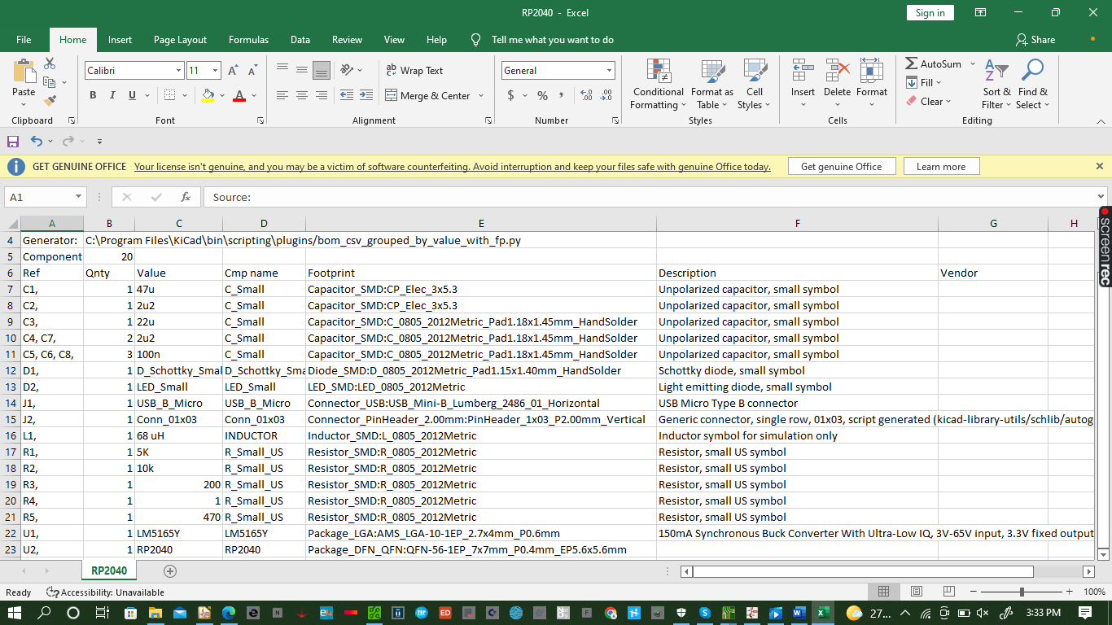Dismiss the genuine Office notification bar
Viewport: 1112px width, 625px height.
pos(1099,166)
